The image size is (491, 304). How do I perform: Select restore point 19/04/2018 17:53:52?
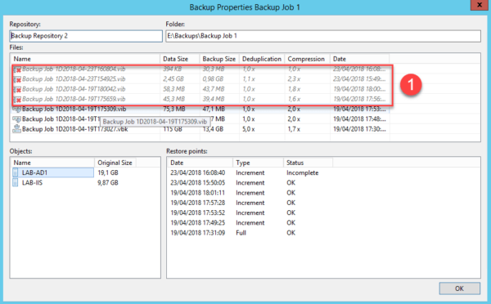197,212
